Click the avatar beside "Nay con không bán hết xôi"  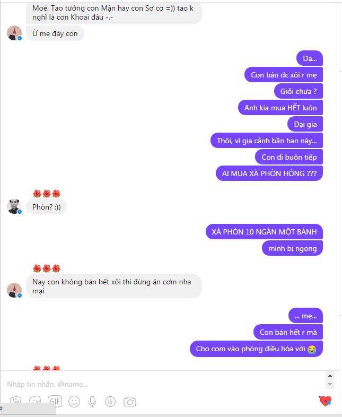[14, 290]
